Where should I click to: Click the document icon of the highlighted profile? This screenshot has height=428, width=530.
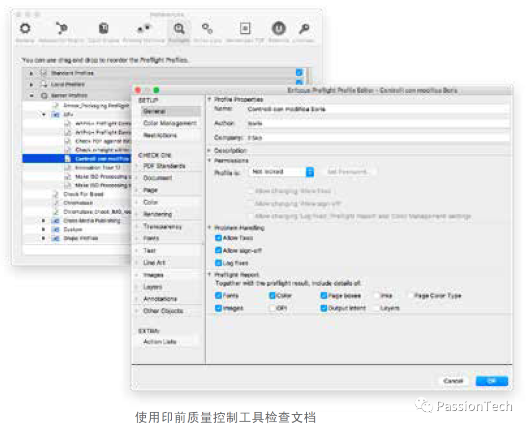coord(68,159)
